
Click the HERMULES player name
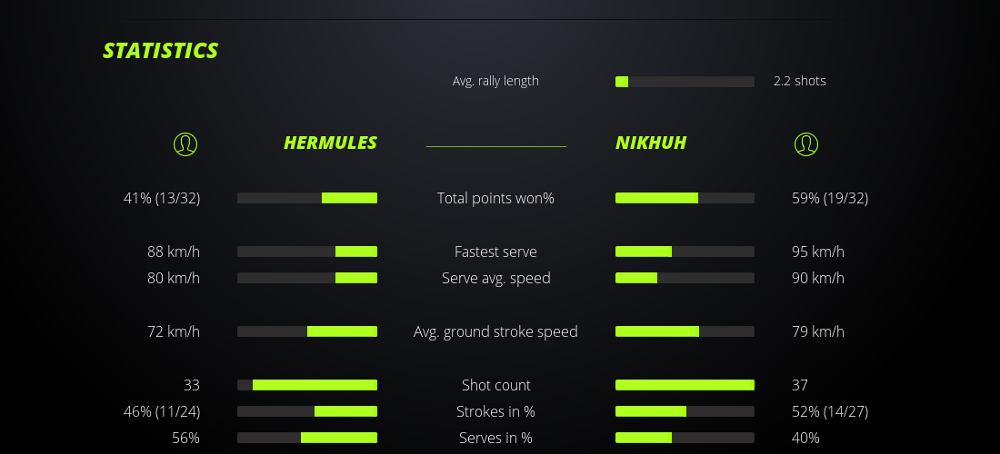[x=330, y=143]
